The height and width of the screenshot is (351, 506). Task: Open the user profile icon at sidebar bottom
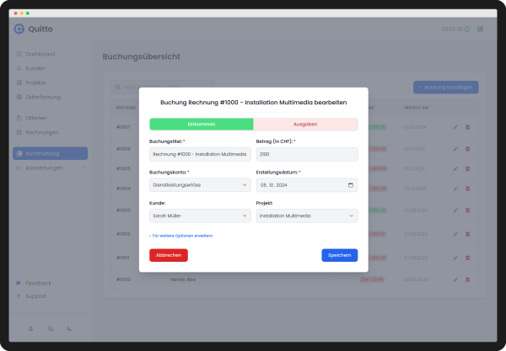(x=31, y=328)
